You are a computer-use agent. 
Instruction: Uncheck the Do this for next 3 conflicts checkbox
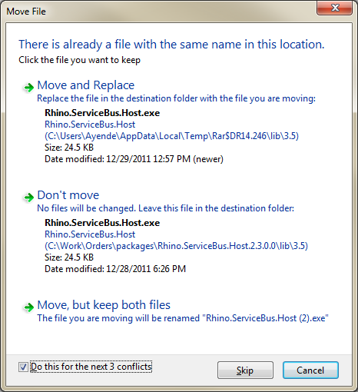click(x=23, y=367)
